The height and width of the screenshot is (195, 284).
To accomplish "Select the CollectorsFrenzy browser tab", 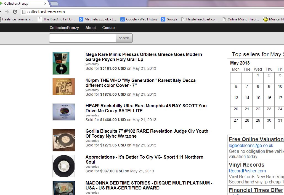I will (x=23, y=3).
